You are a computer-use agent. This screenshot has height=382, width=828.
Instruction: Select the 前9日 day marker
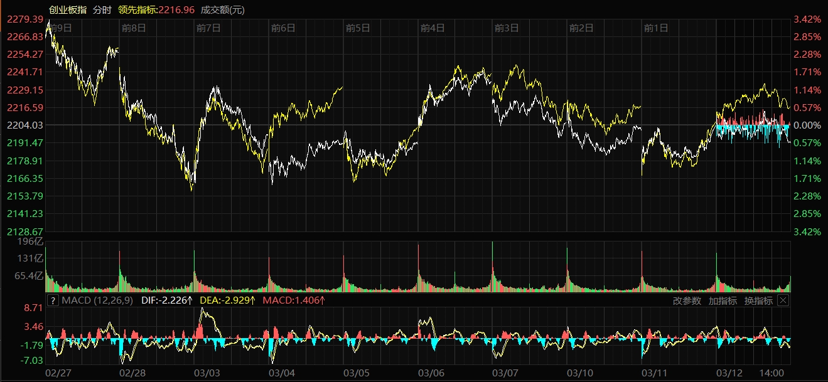pos(60,28)
